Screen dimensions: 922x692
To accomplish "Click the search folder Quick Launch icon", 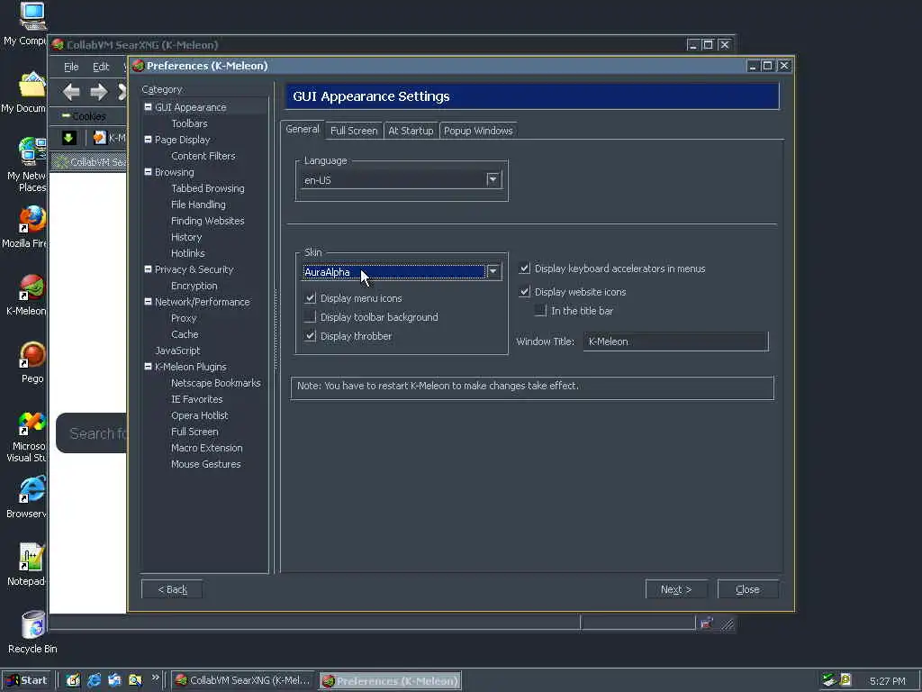I will tap(135, 680).
